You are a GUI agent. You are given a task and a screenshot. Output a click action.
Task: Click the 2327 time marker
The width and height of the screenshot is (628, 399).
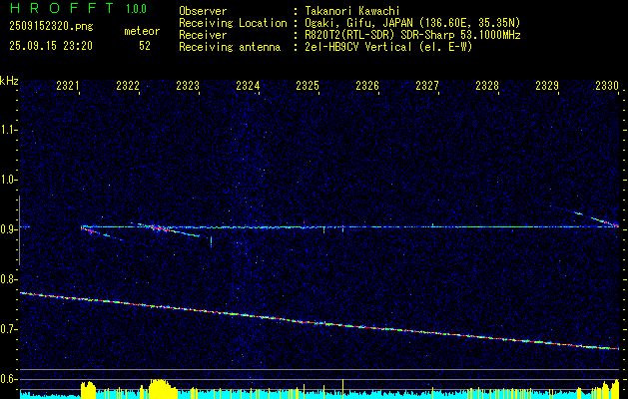coord(427,86)
